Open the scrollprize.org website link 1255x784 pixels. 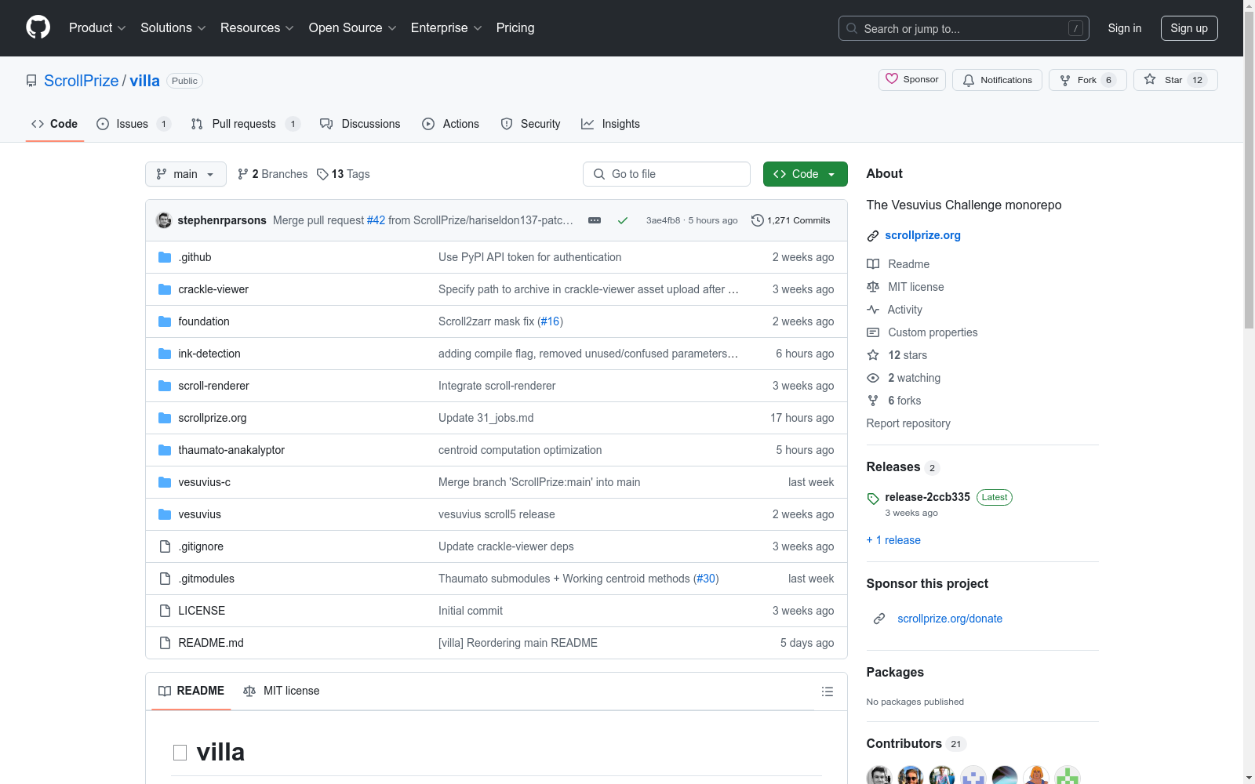922,235
